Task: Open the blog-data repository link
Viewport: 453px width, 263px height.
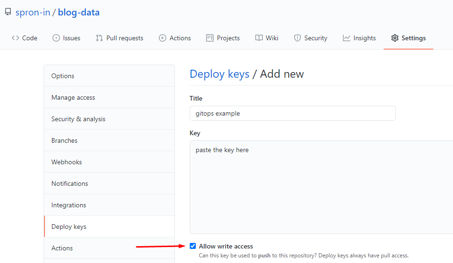Action: [x=79, y=13]
